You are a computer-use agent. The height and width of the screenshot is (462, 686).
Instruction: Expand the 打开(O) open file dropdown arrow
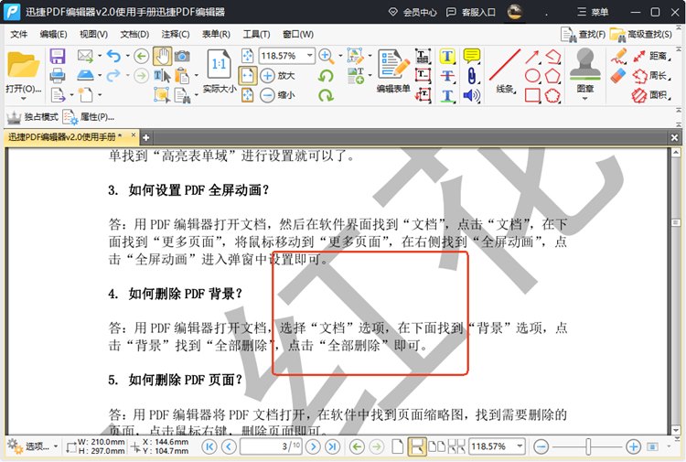pyautogui.click(x=24, y=99)
